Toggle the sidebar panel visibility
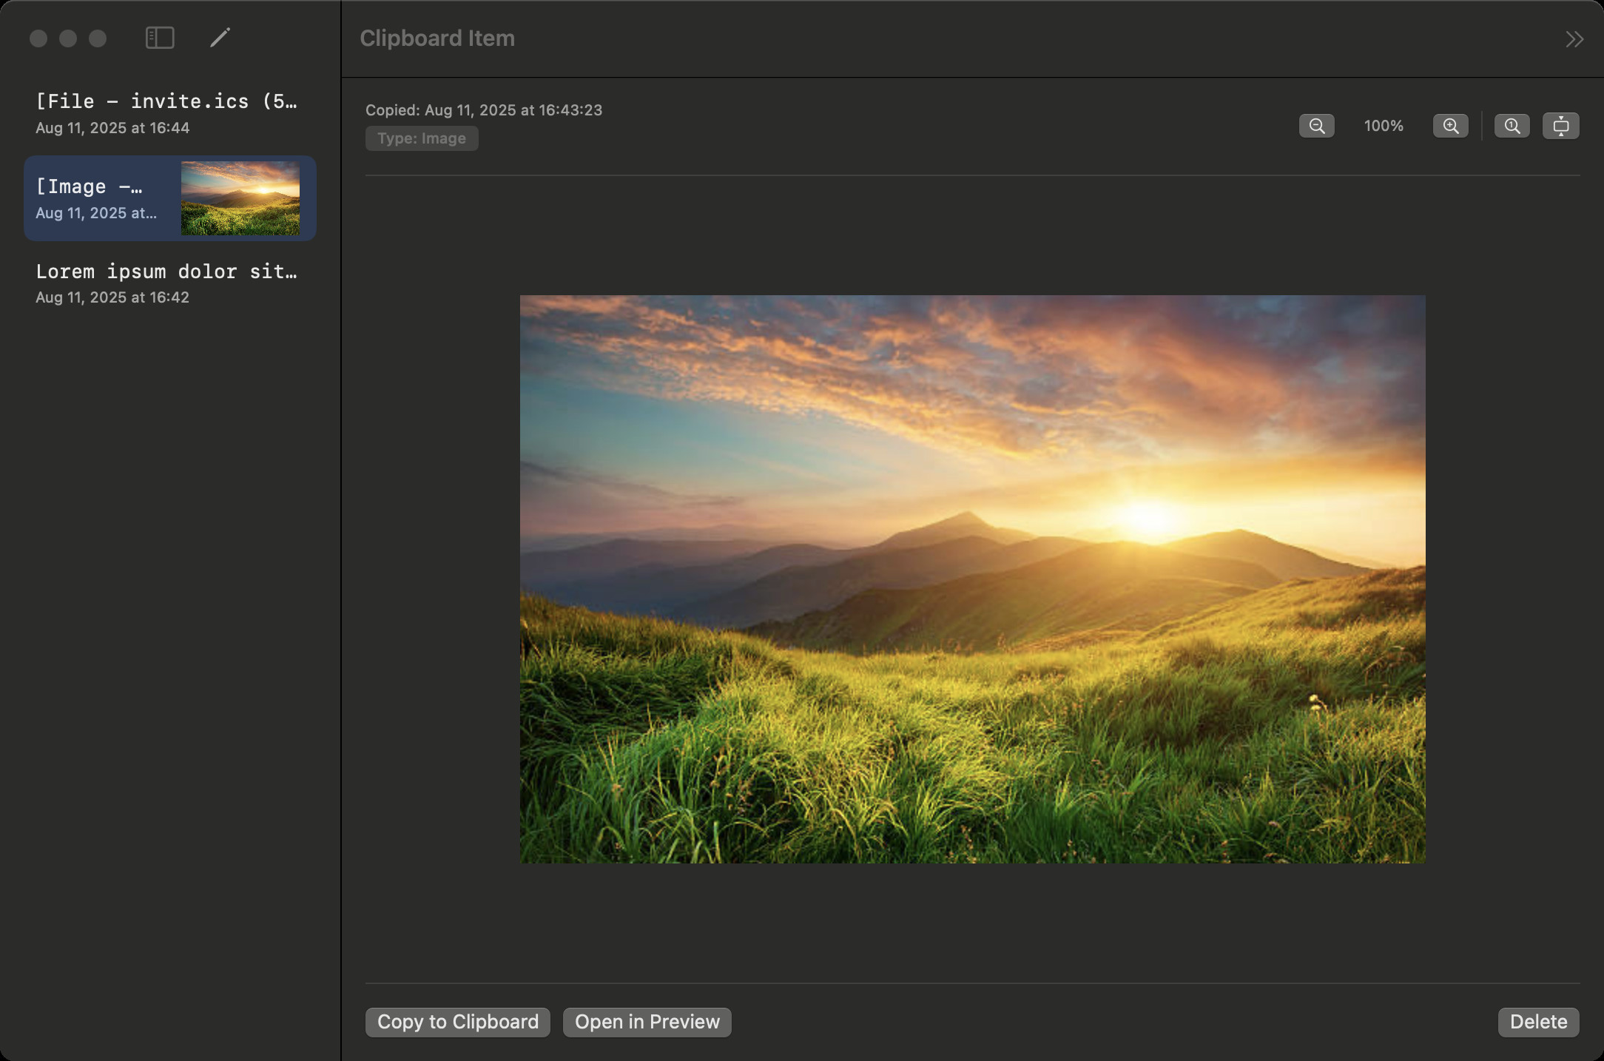The image size is (1604, 1061). 160,38
